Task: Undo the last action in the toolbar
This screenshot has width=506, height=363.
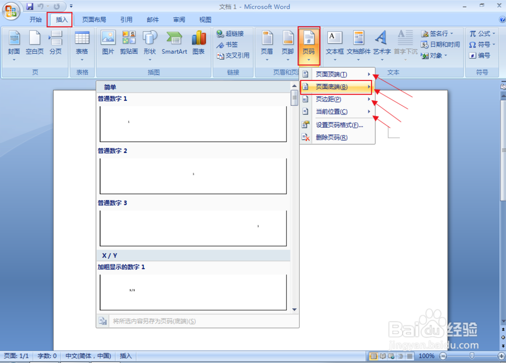Action: tap(40, 7)
